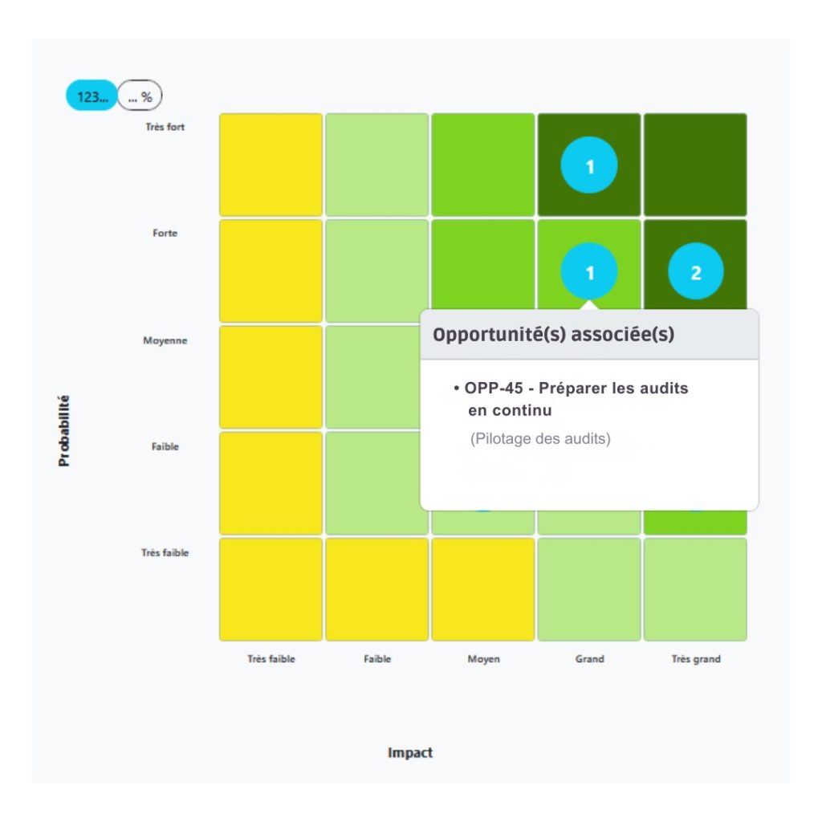Screen dimensions: 822x822
Task: Select the light green Très fort / Faible cell
Action: click(377, 165)
